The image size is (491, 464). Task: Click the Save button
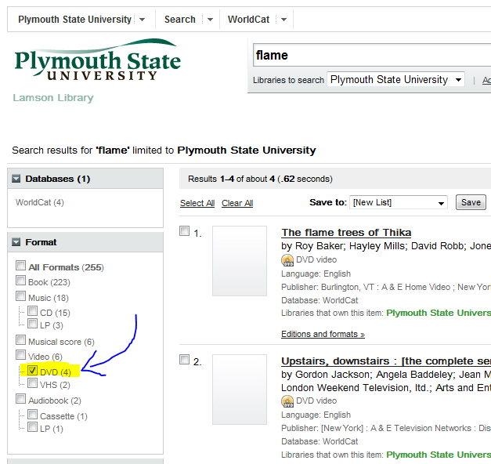pos(471,202)
